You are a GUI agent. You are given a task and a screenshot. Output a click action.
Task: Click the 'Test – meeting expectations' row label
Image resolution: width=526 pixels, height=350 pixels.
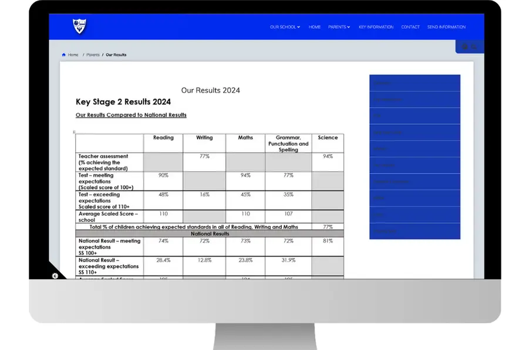(106, 181)
